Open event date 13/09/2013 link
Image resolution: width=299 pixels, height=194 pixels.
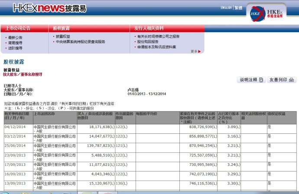[x=15, y=183]
